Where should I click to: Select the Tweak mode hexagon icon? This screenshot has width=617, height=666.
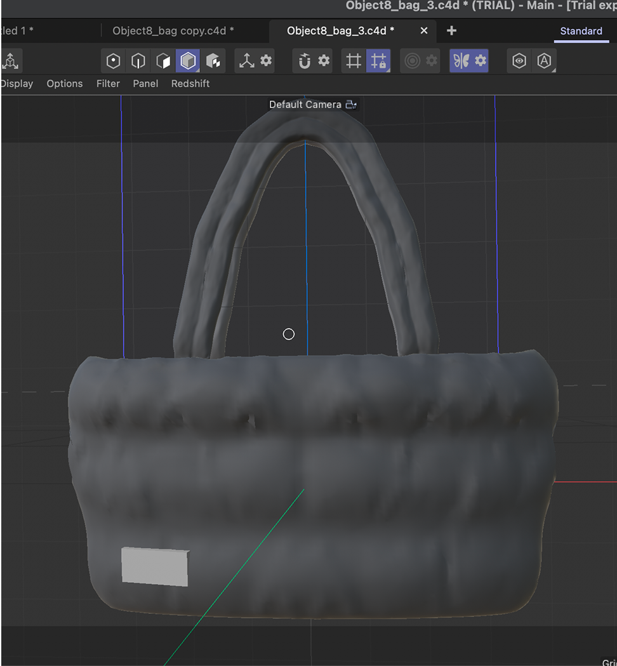click(x=213, y=61)
